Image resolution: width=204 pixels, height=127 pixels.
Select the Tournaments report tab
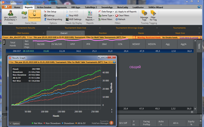tap(179, 28)
